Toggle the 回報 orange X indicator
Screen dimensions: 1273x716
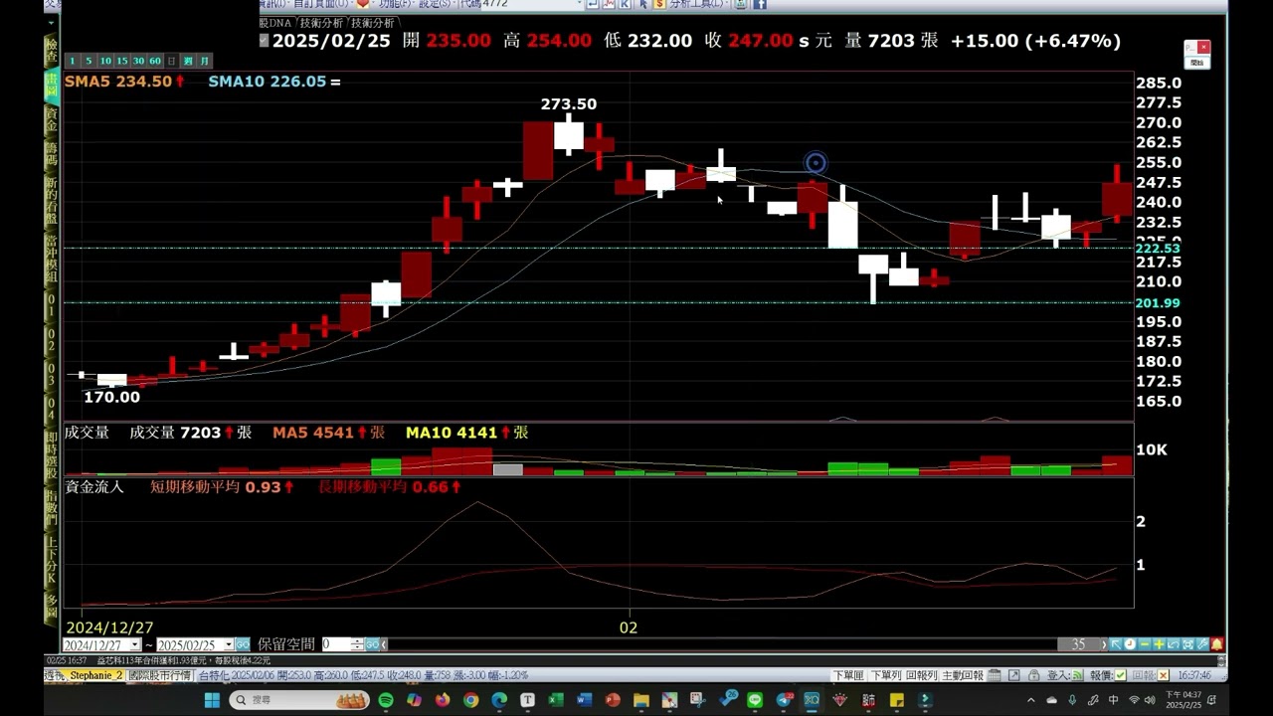point(1163,675)
